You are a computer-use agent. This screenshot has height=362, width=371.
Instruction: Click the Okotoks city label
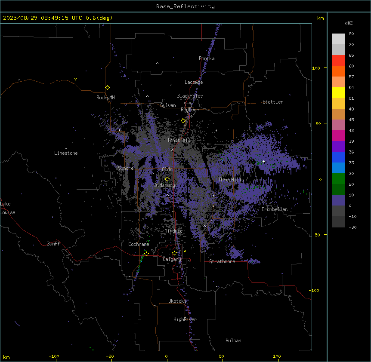[x=177, y=301]
